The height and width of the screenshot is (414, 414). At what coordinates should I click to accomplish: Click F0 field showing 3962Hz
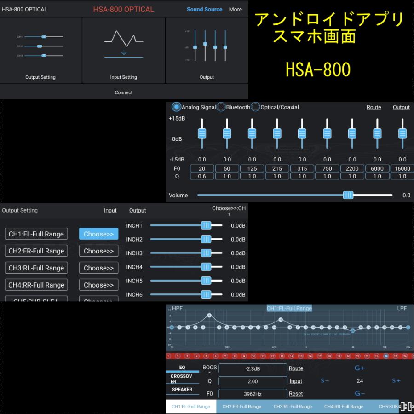[x=253, y=394]
